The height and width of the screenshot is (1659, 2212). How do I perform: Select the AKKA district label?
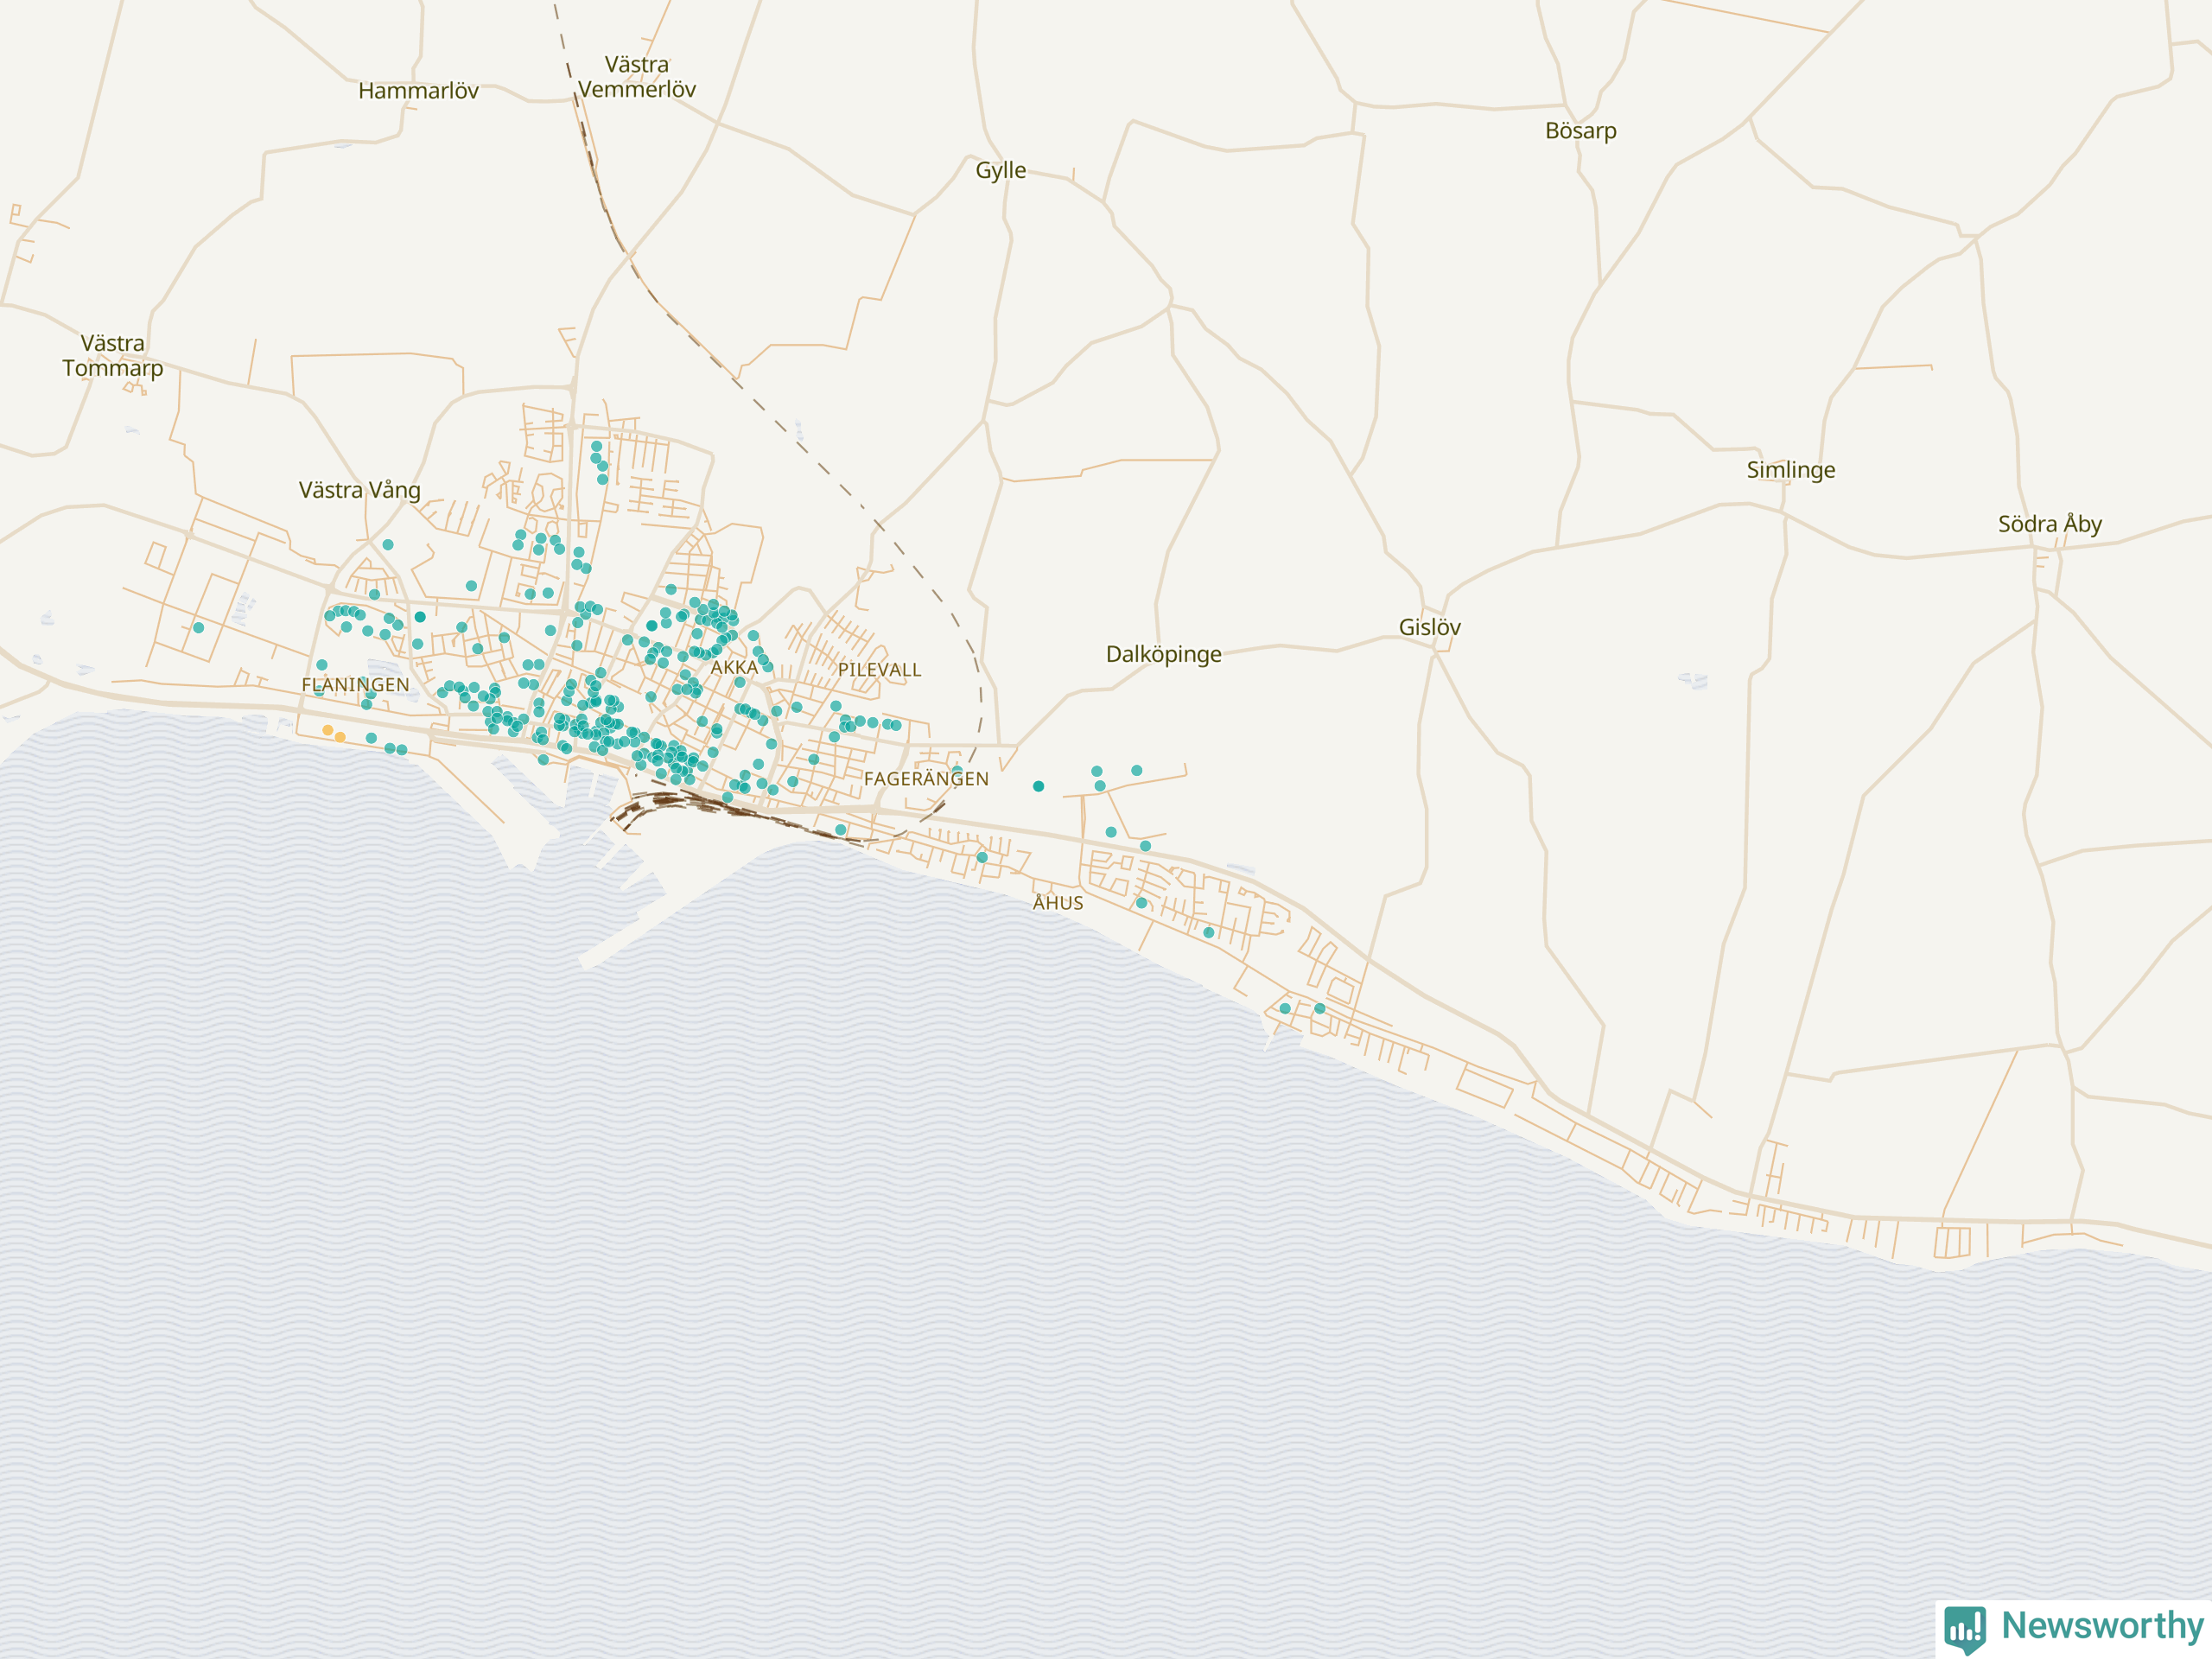[x=734, y=667]
